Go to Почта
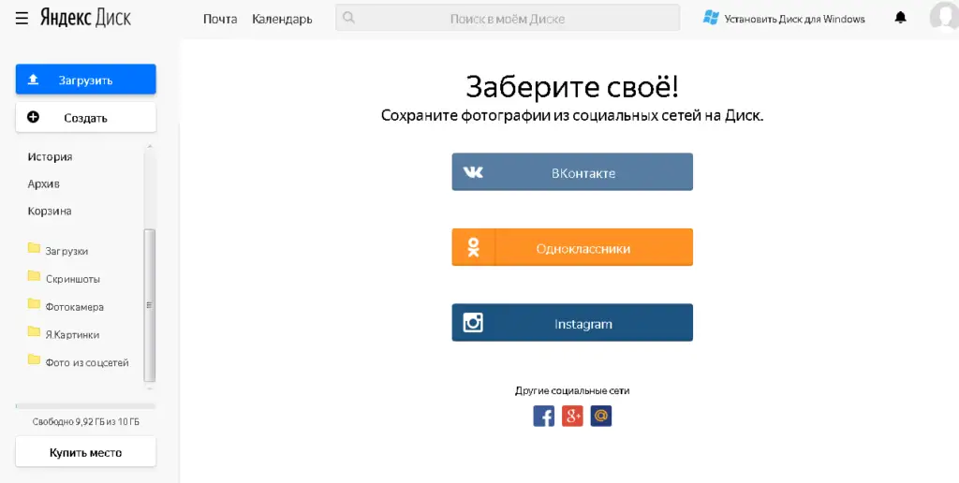This screenshot has height=483, width=959. click(x=220, y=19)
